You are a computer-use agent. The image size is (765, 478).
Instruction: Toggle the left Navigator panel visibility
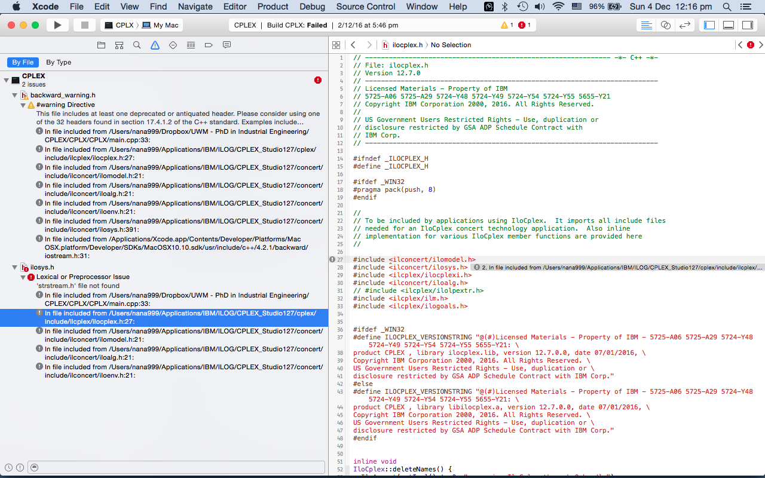coord(709,25)
